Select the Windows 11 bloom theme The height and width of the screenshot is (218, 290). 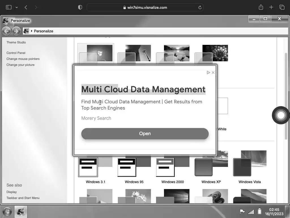tap(211, 196)
